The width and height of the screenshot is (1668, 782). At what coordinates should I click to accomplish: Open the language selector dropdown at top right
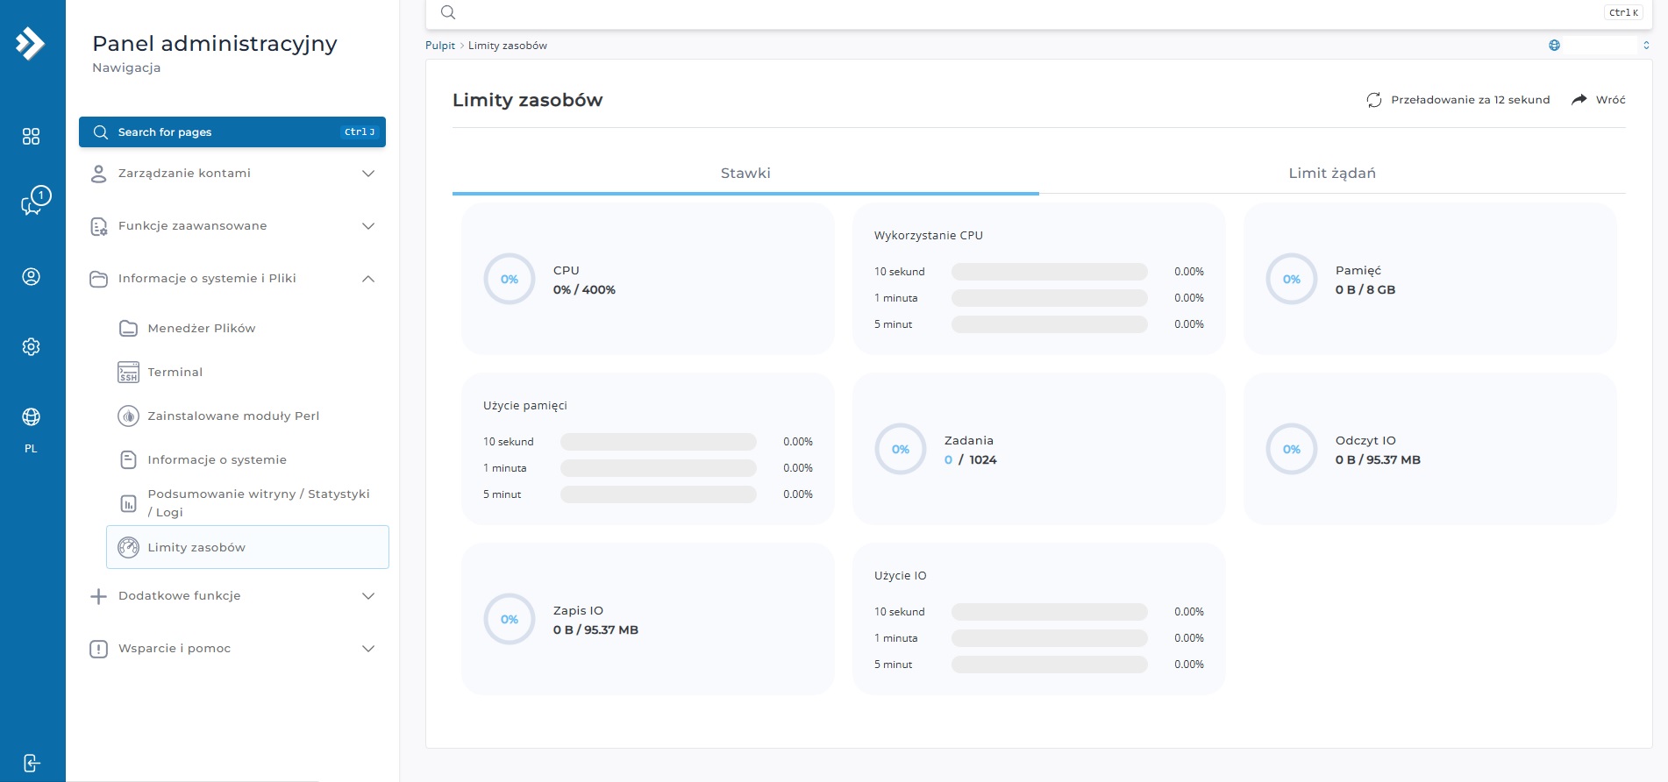[x=1600, y=46]
